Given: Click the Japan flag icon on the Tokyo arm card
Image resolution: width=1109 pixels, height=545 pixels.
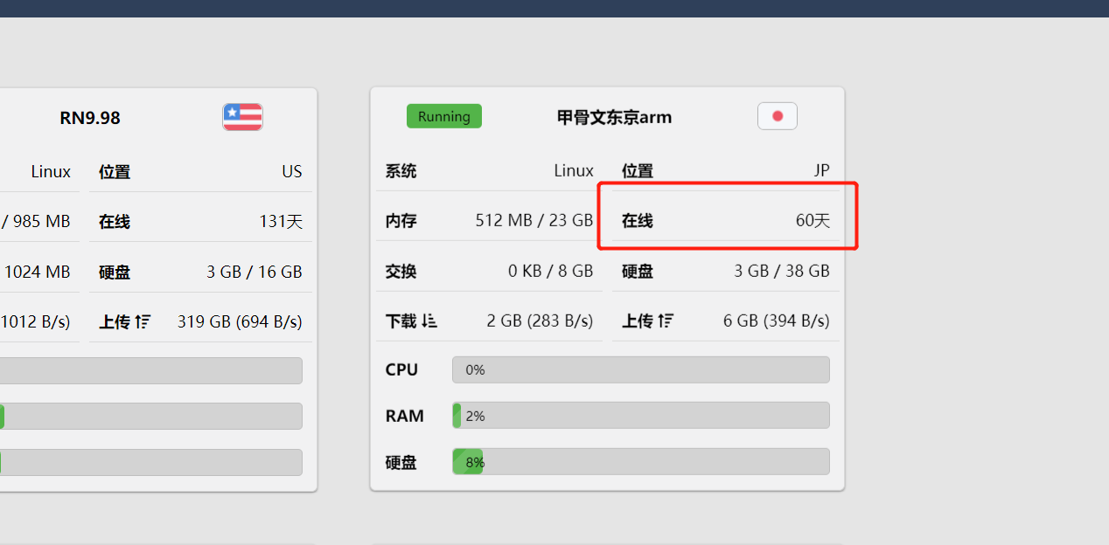Looking at the screenshot, I should 778,116.
